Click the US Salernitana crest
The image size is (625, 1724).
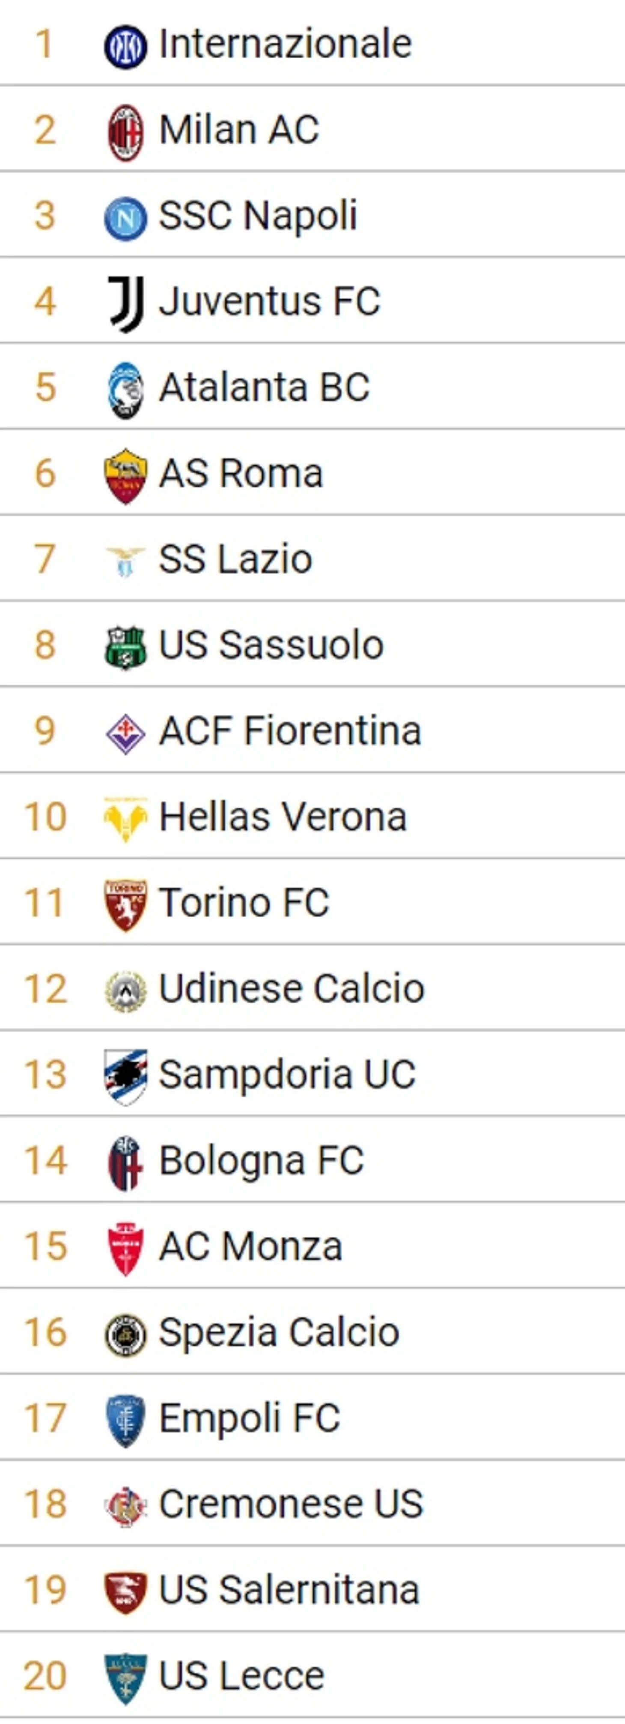pos(125,1592)
